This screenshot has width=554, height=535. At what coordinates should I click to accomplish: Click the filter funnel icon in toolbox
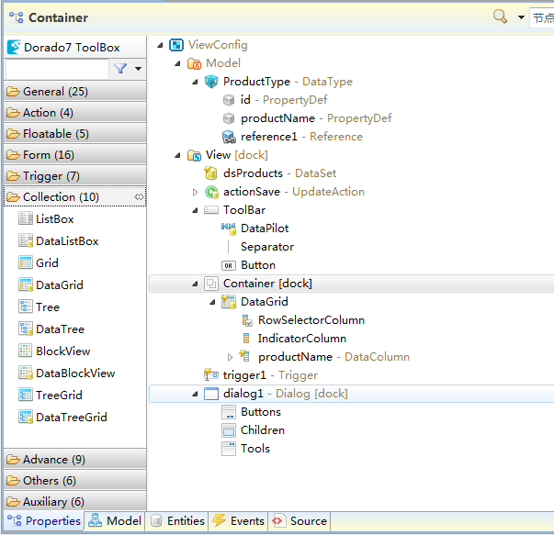pos(119,69)
